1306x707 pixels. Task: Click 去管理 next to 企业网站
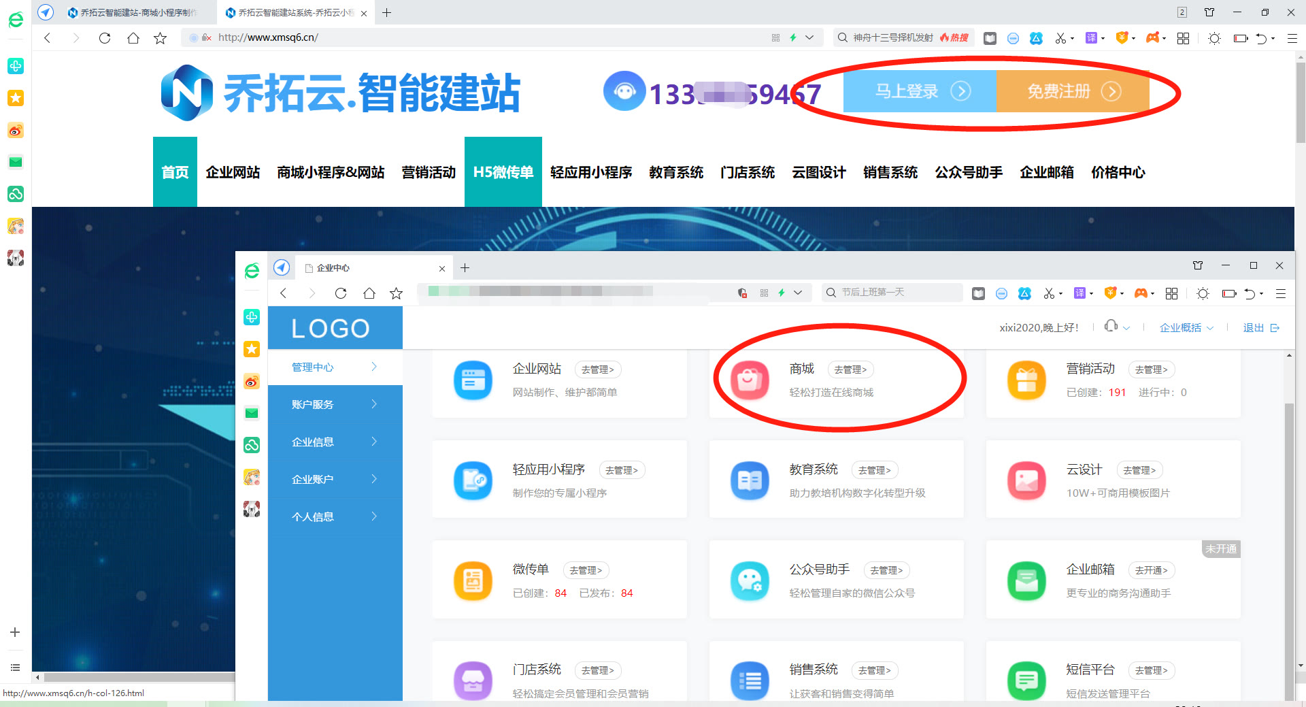(598, 369)
